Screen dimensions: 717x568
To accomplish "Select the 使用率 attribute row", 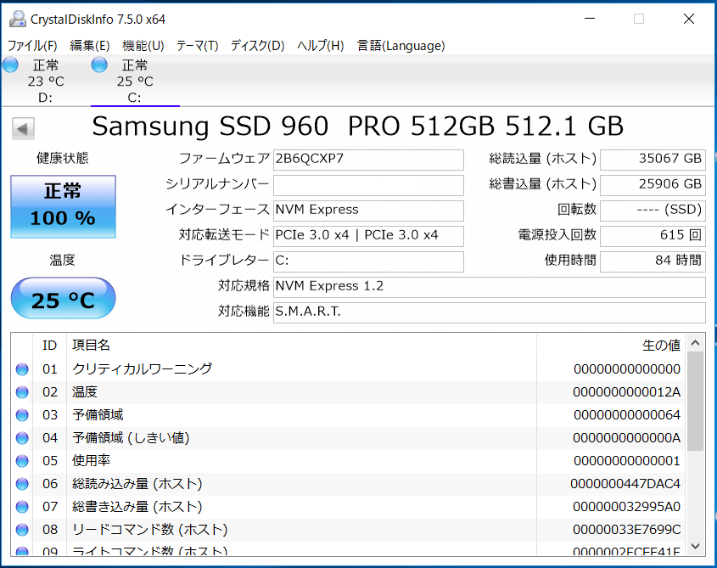I will click(348, 461).
